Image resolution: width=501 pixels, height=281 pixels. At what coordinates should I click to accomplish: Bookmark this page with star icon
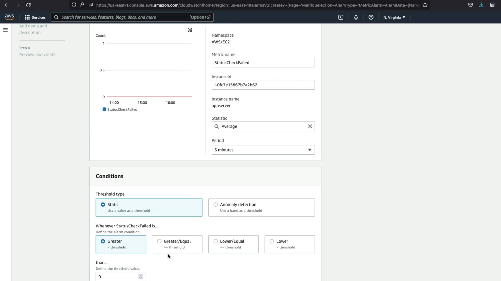click(x=425, y=5)
